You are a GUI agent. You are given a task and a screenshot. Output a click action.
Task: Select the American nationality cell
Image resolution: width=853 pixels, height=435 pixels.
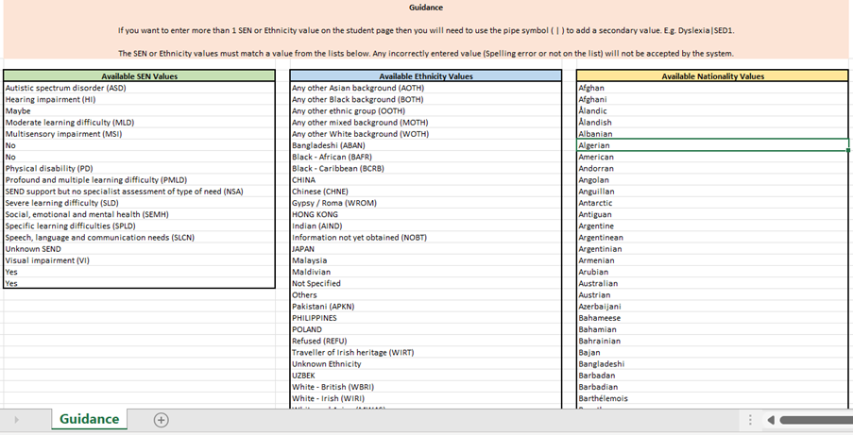point(712,157)
